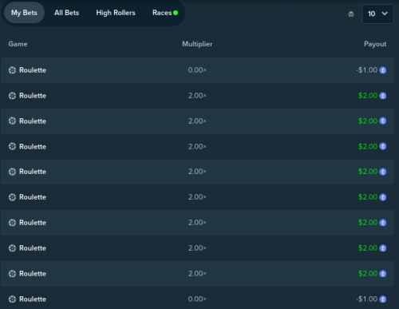Select the High Rollers tab
The image size is (399, 309).
pos(116,13)
